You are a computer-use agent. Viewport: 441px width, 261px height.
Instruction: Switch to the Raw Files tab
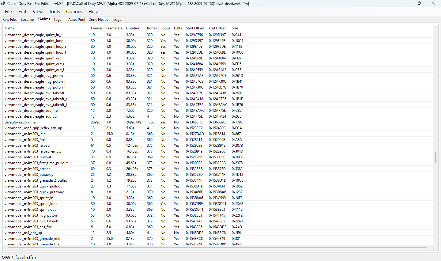point(10,20)
